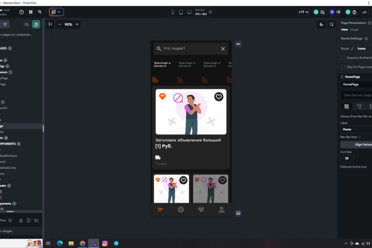Screen dimensions: 372x248
Task: Select the profile person nav bar icon
Action: [221, 210]
